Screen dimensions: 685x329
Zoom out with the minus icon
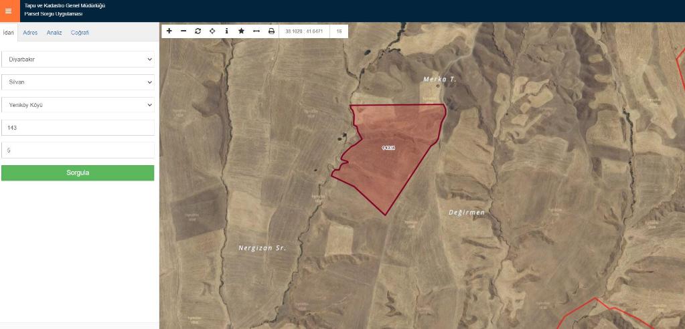(183, 31)
